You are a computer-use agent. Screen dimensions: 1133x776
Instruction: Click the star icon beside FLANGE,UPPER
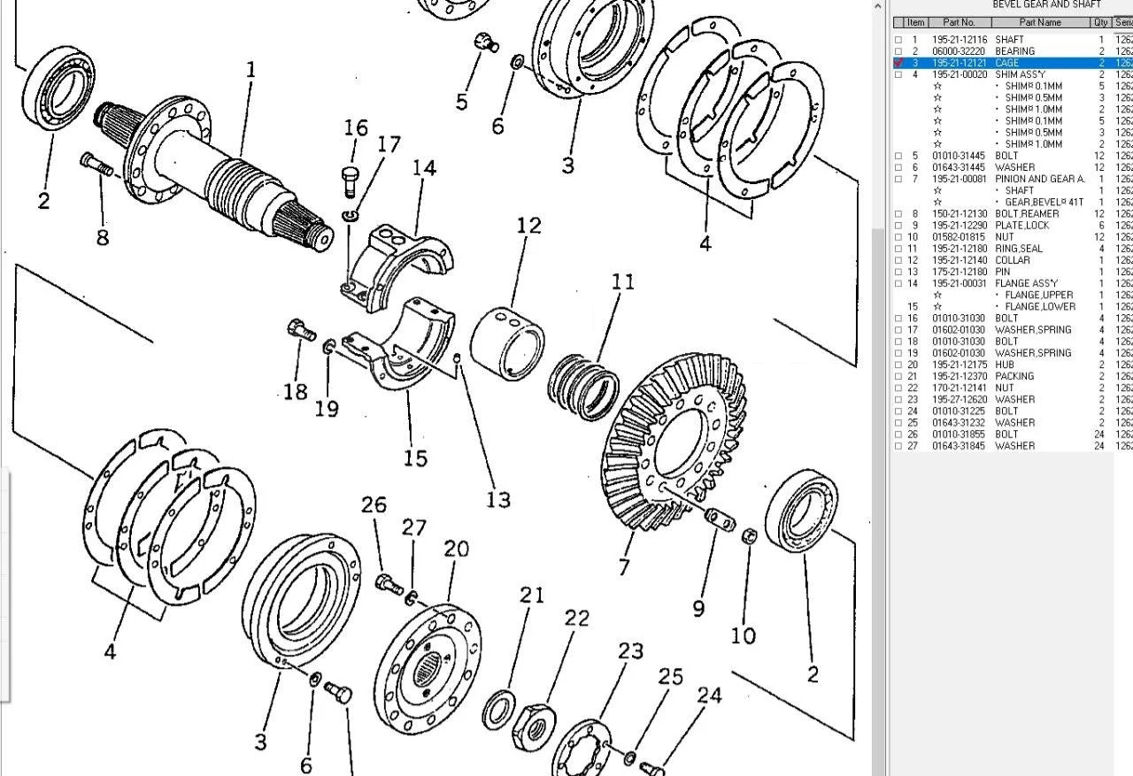coord(937,295)
